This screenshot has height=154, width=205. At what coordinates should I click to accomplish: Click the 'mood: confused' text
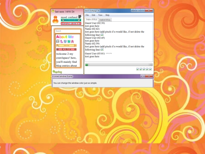coord(69,17)
